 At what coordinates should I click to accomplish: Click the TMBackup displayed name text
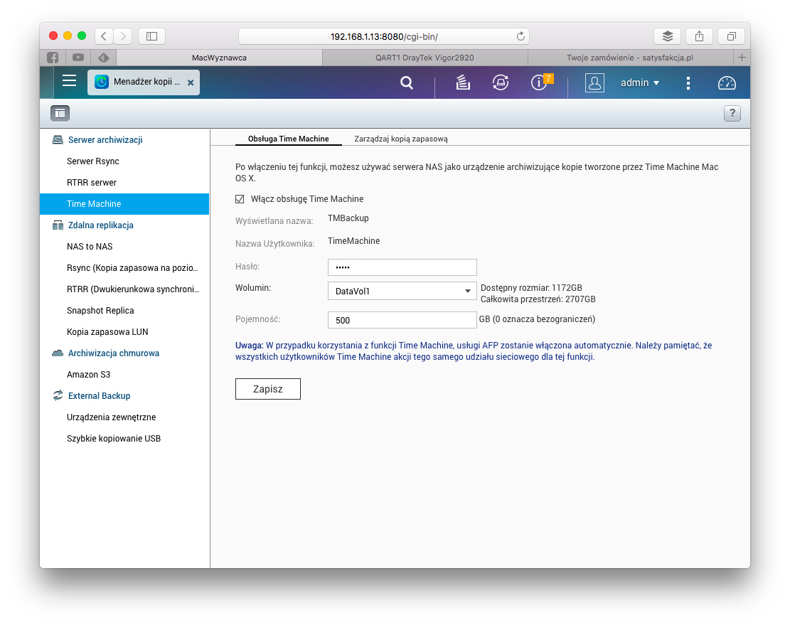tap(348, 218)
